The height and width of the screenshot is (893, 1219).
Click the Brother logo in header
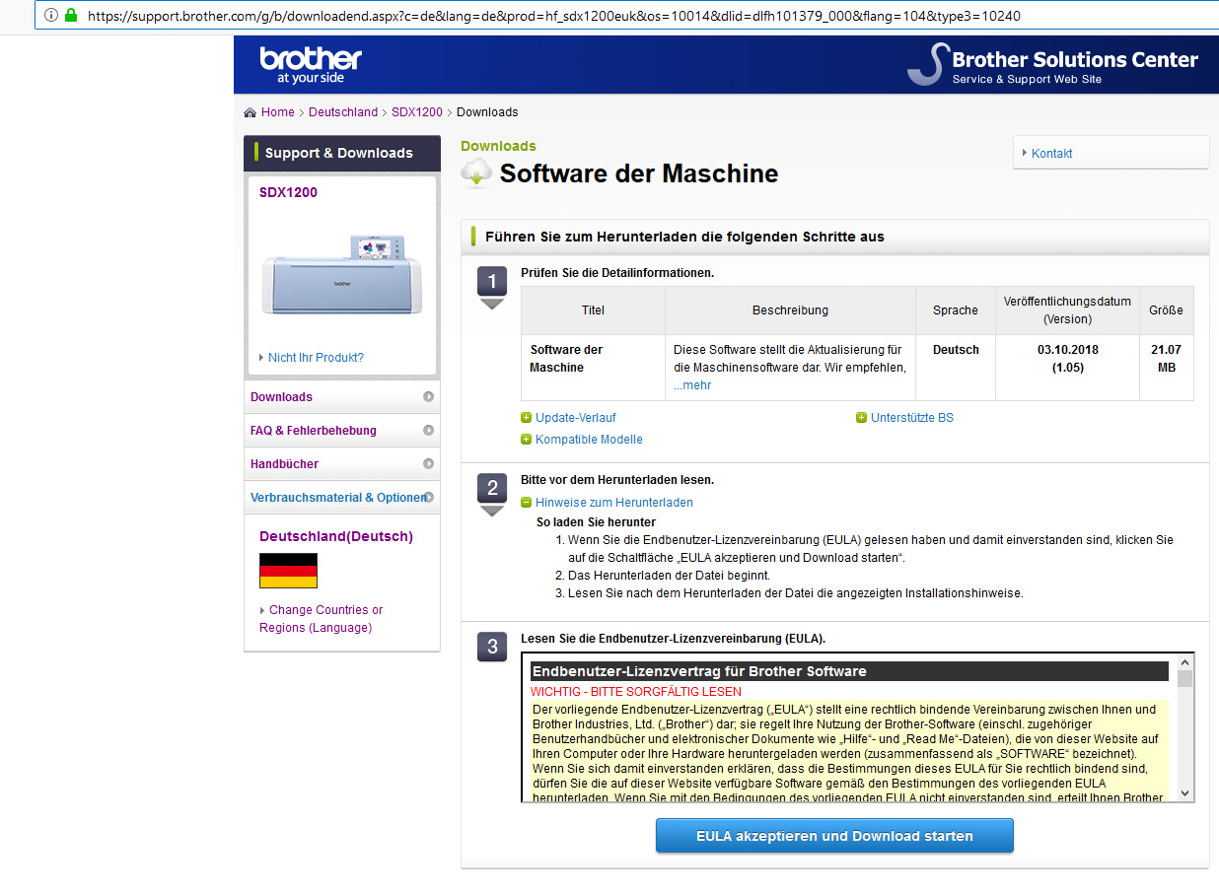pyautogui.click(x=311, y=64)
